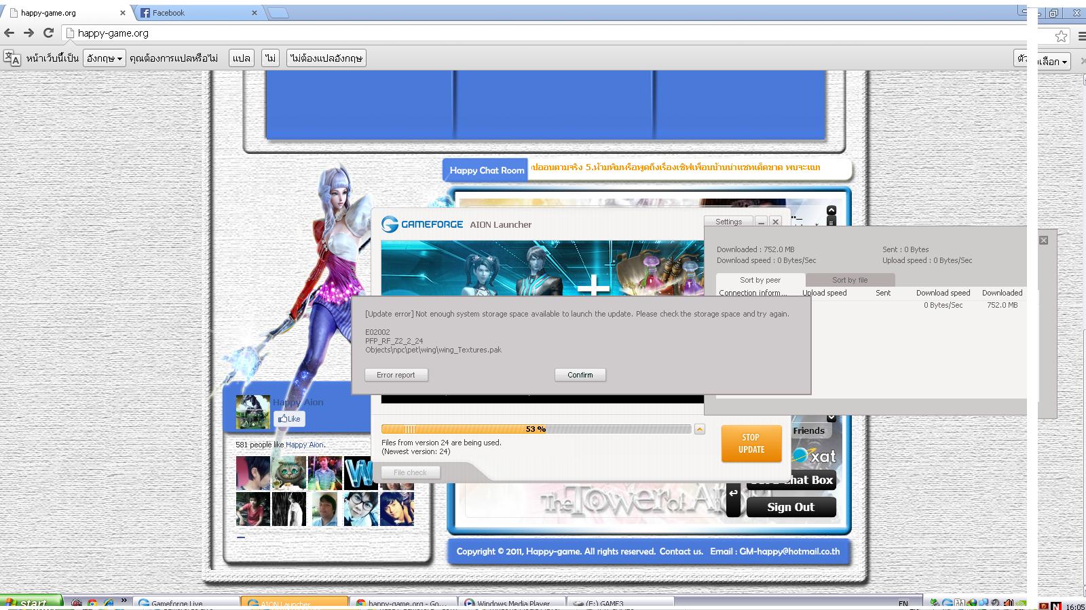Click the launcher promotional banner image

click(x=542, y=268)
